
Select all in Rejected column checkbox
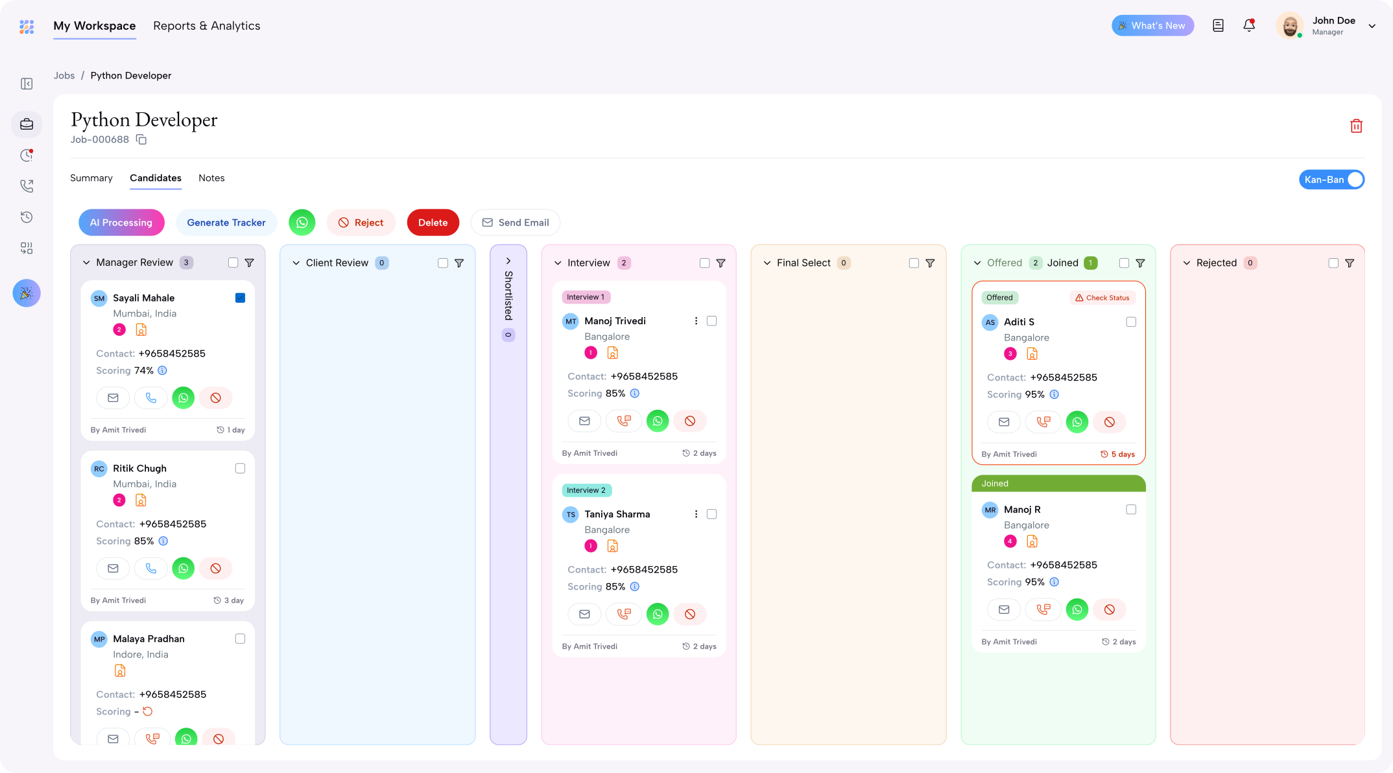coord(1333,263)
